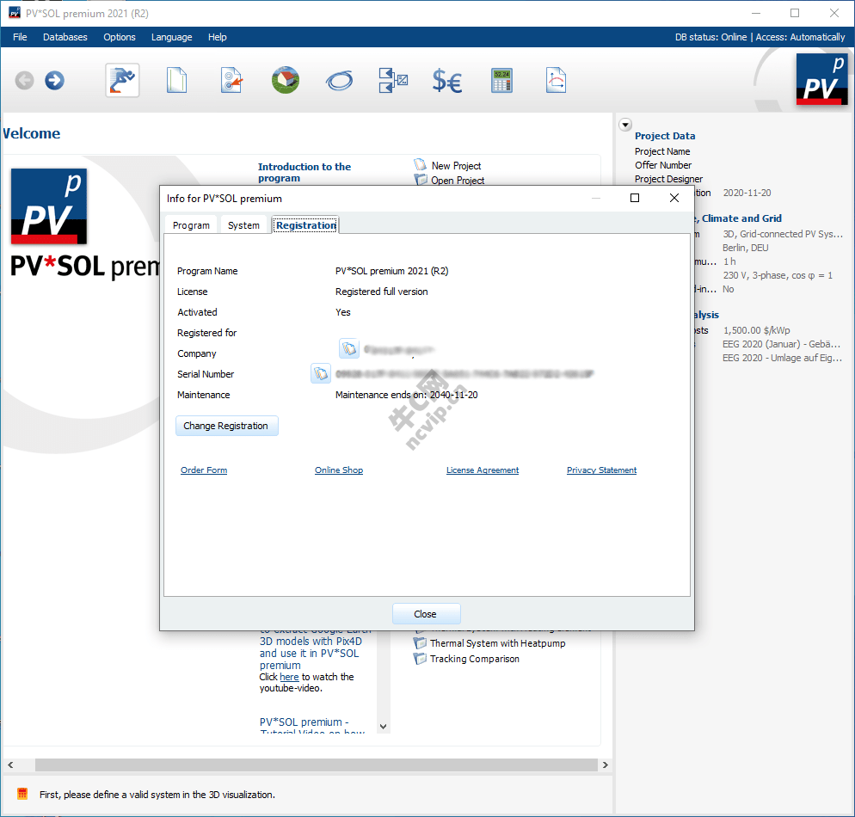Click the horizontal scrollbar left arrow
855x817 pixels.
(10, 765)
